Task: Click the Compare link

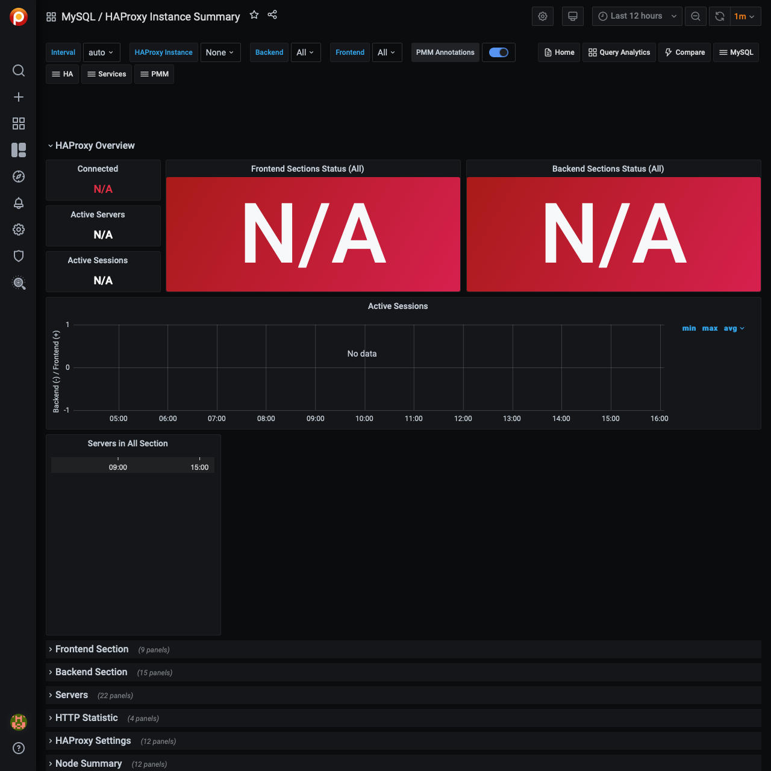Action: [684, 52]
